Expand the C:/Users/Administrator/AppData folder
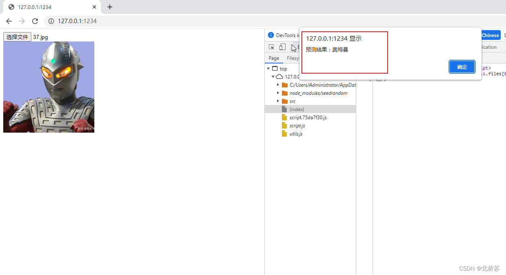506x275 pixels. [x=278, y=85]
